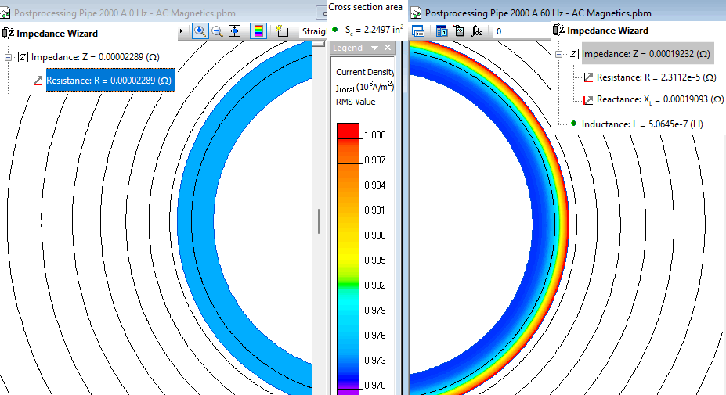Click the left Impedance Wizard heading
This screenshot has width=726, height=395.
(57, 34)
